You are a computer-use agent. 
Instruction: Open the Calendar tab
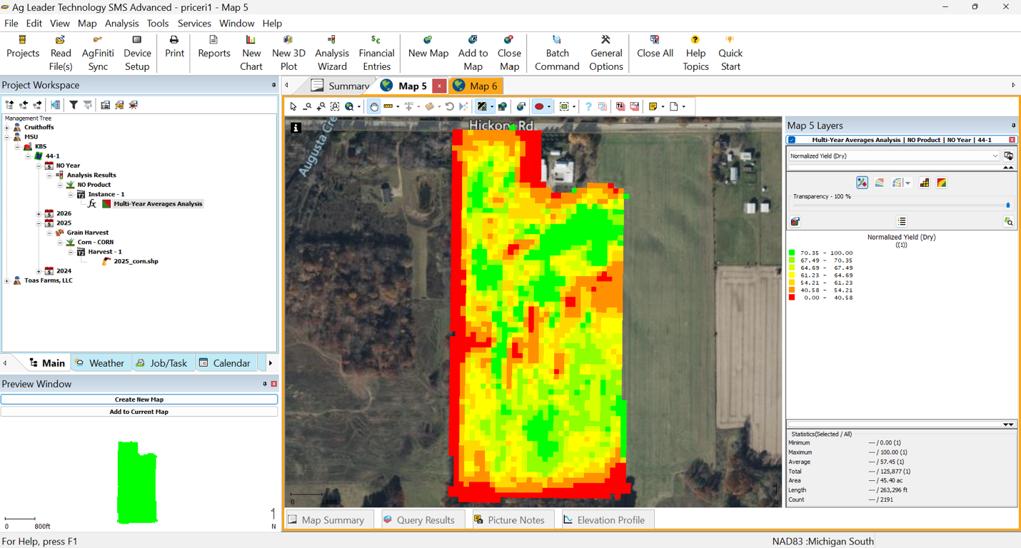tap(225, 363)
